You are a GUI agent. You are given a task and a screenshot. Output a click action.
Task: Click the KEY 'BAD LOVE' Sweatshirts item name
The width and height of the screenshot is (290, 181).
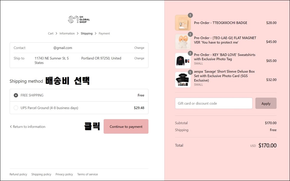click(224, 57)
